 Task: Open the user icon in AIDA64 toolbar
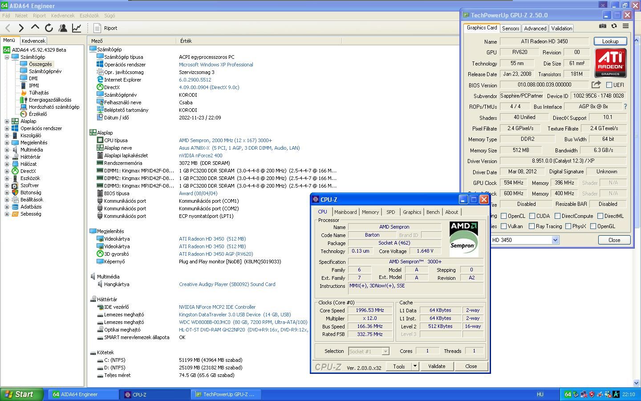(63, 28)
